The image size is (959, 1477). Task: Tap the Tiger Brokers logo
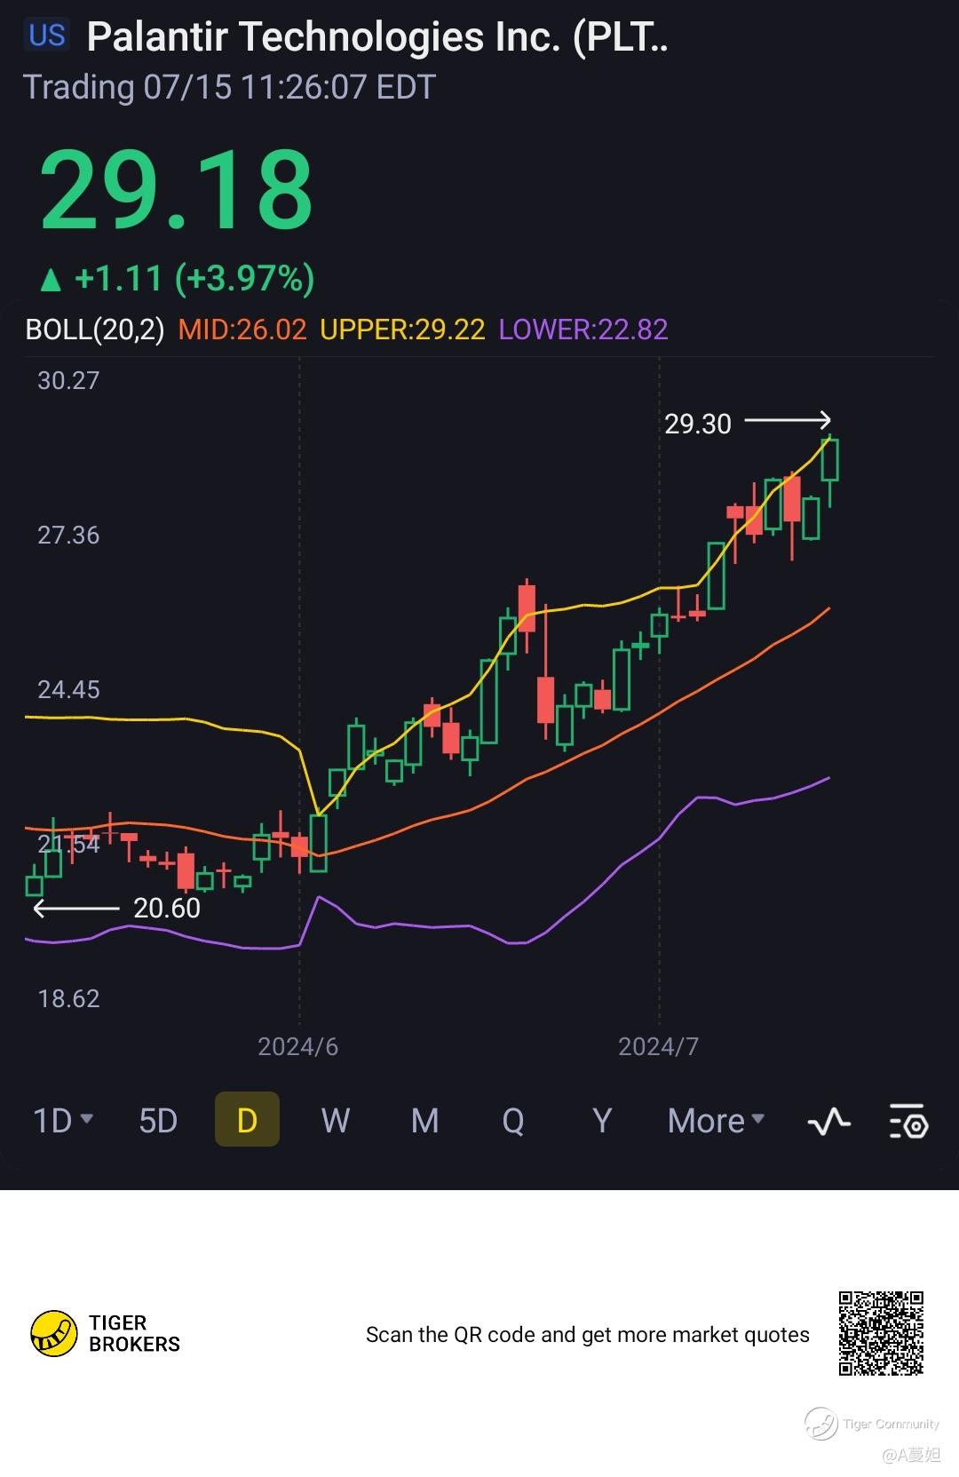pyautogui.click(x=54, y=1333)
